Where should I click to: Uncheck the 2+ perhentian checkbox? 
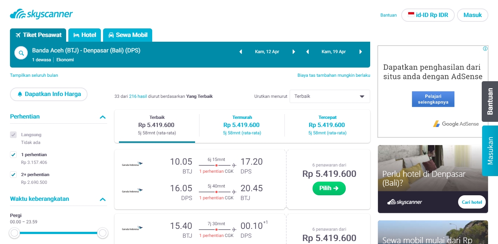tap(13, 175)
